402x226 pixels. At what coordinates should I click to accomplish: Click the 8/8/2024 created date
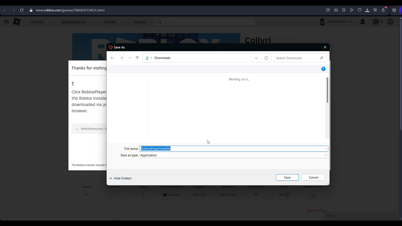pyautogui.click(x=199, y=195)
